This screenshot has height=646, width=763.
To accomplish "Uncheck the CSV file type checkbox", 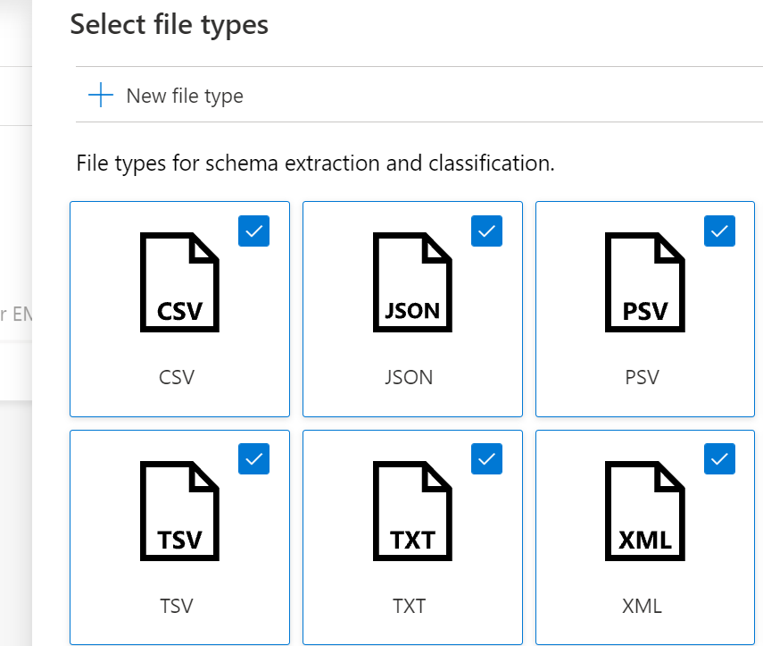I will pos(253,231).
